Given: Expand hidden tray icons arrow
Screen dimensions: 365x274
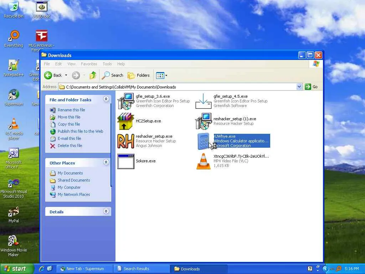Looking at the screenshot, I should click(x=325, y=269).
